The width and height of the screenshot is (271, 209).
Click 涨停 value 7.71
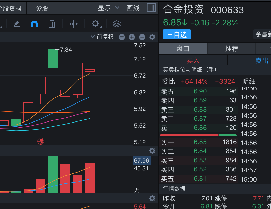click(x=259, y=198)
